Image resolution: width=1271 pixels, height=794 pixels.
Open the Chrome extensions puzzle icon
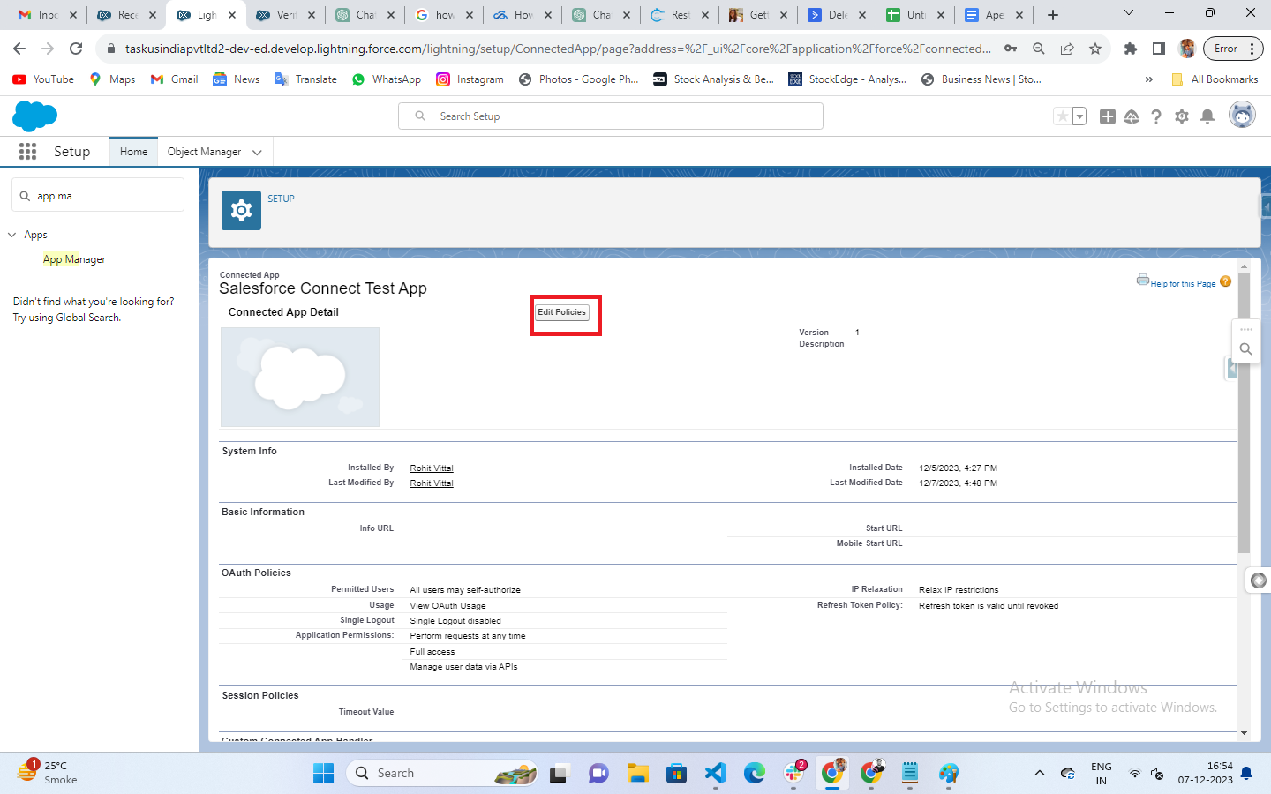click(1130, 49)
